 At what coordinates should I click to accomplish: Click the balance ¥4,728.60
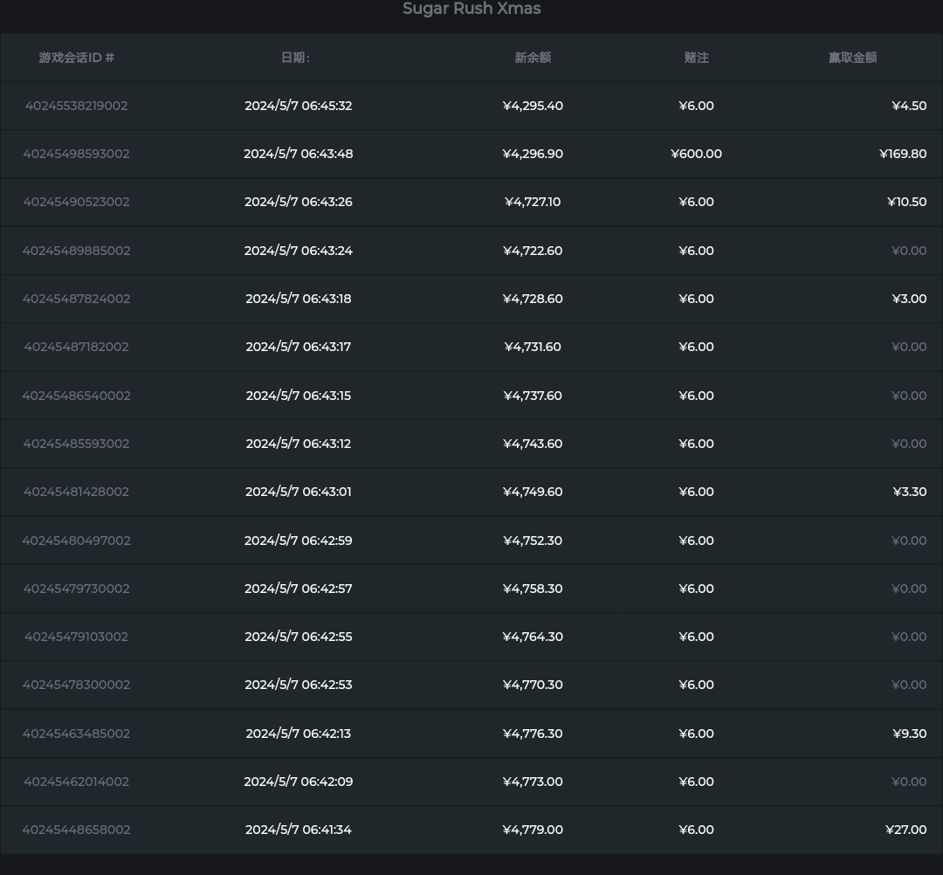(x=533, y=299)
